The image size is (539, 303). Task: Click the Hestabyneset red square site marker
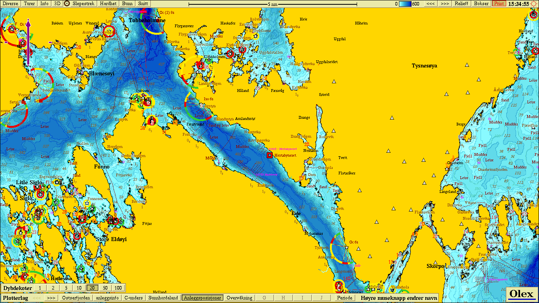point(269,155)
